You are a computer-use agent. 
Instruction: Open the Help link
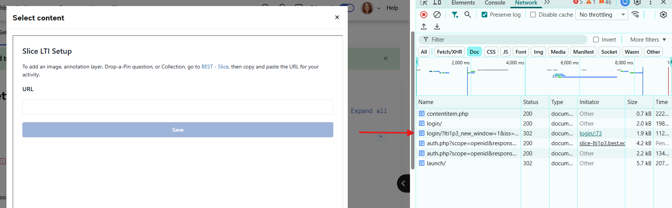[x=392, y=8]
